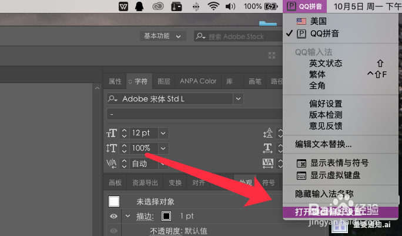This screenshot has width=402, height=236.
Task: Open 偏好设置 of QQ input method
Action: click(340, 104)
